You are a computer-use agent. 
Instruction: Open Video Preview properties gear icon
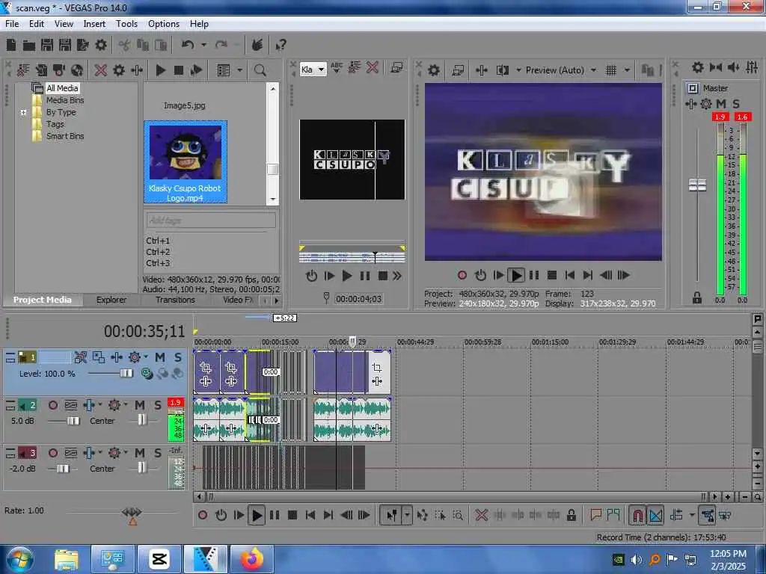coord(434,70)
